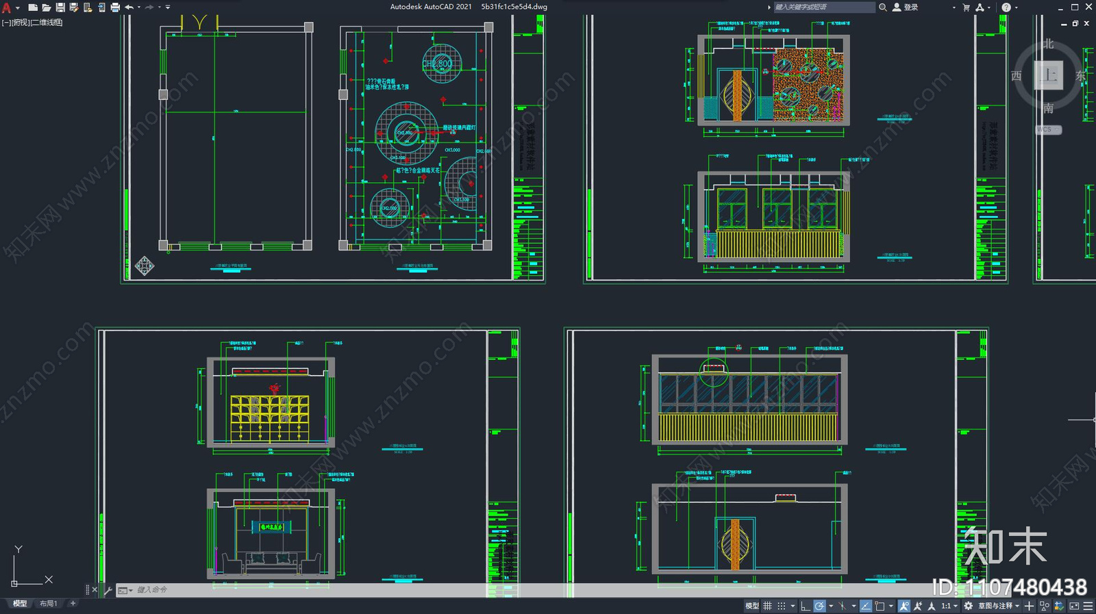Click 上 face of the ViewCube
Image resolution: width=1096 pixels, height=614 pixels.
click(x=1049, y=75)
